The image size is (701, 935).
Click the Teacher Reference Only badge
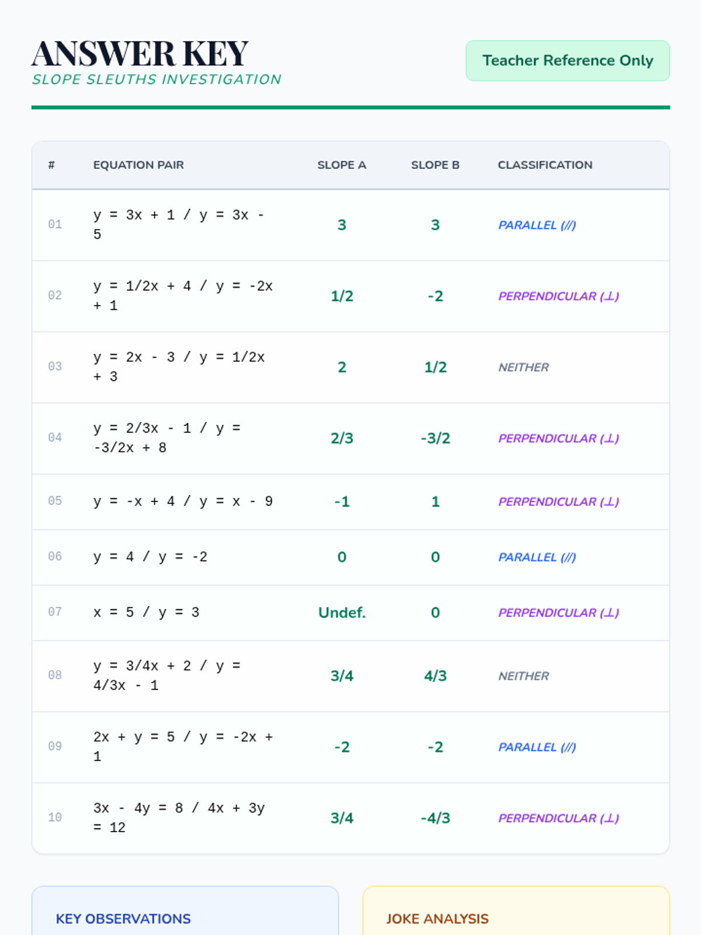[567, 61]
